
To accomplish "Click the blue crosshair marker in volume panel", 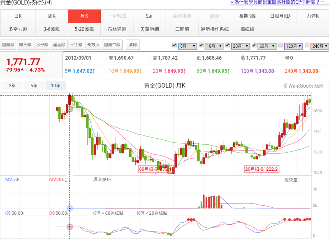I will [70, 209].
